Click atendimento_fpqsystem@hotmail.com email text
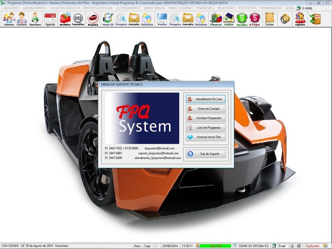The image size is (332, 249). (158, 158)
